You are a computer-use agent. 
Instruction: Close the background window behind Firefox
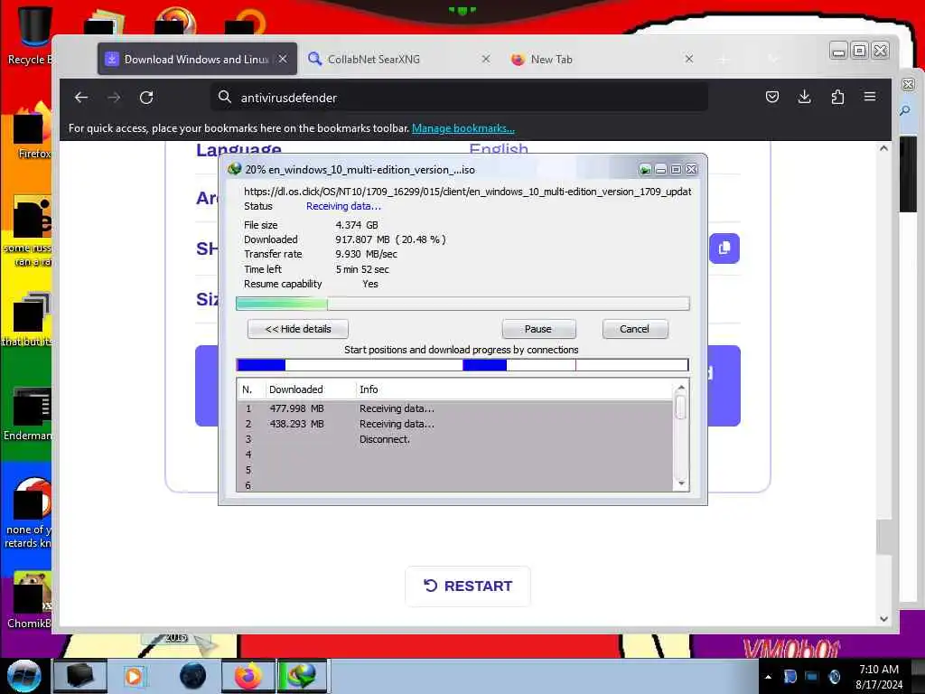(909, 84)
